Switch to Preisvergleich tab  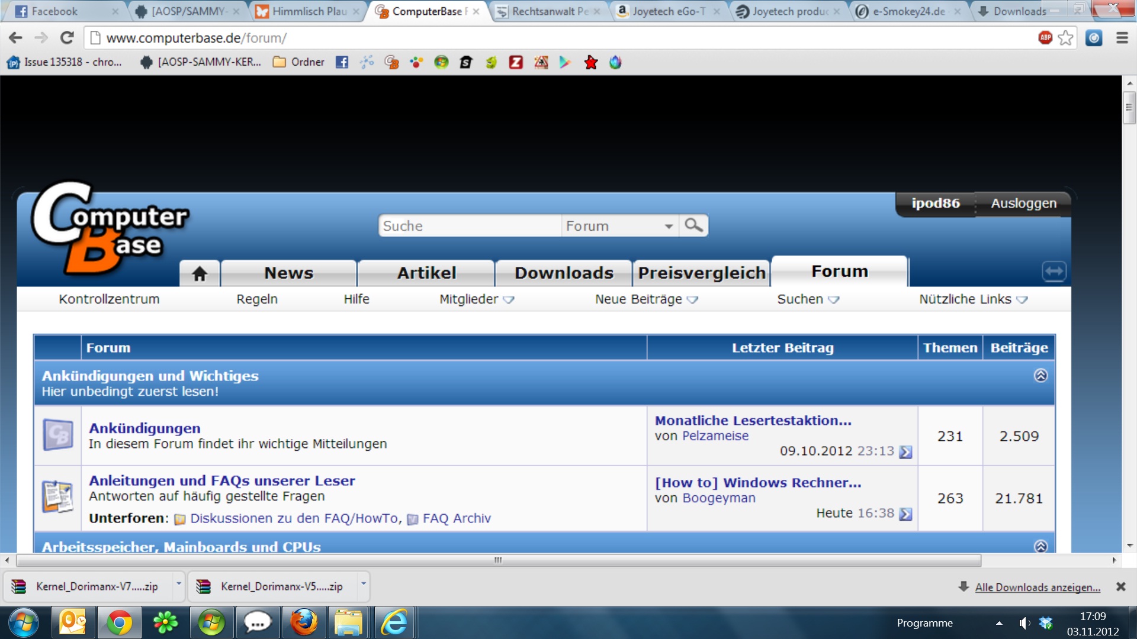click(x=702, y=273)
